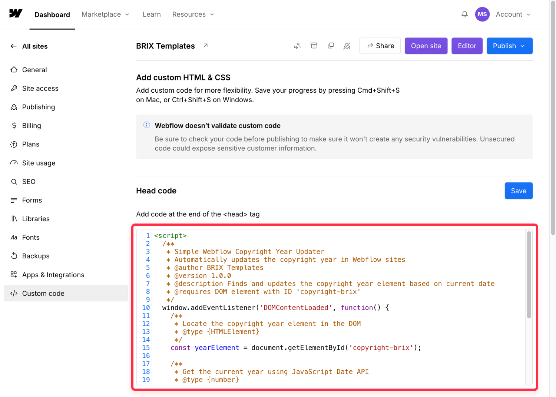This screenshot has height=397, width=556.
Task: Open the Learn menu item
Action: pyautogui.click(x=152, y=14)
